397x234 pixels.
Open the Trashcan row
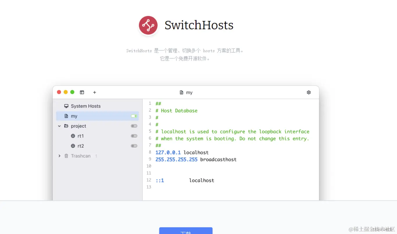[x=97, y=156]
